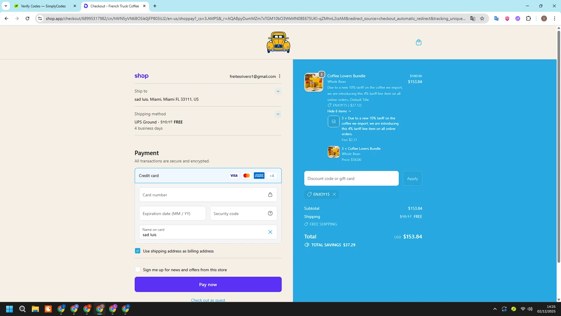Open the taskbar clock and date
The width and height of the screenshot is (561, 316).
[x=546, y=309]
